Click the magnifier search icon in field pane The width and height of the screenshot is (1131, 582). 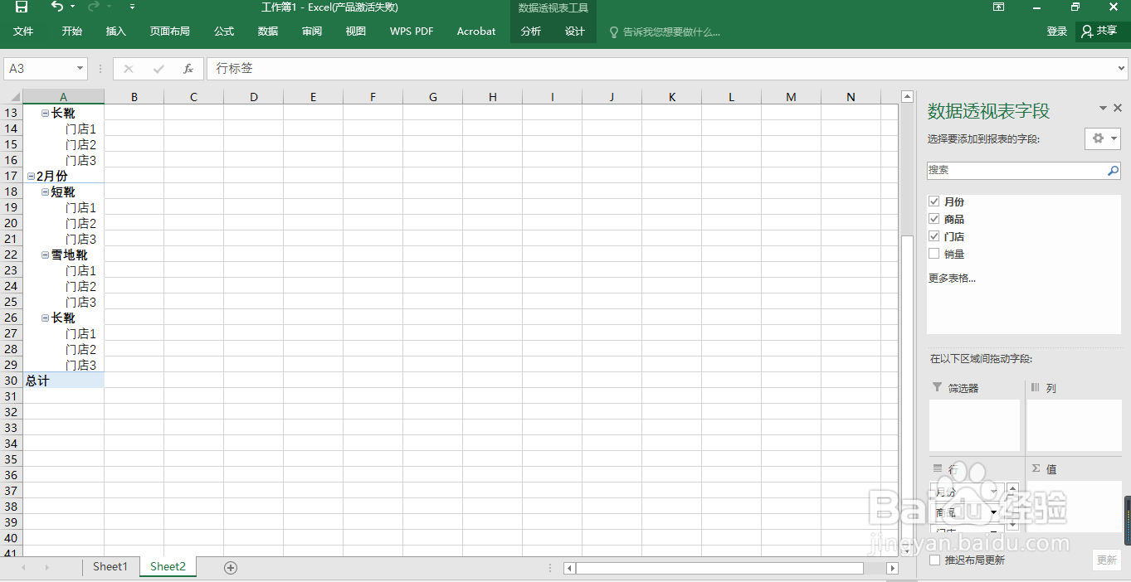[1114, 171]
